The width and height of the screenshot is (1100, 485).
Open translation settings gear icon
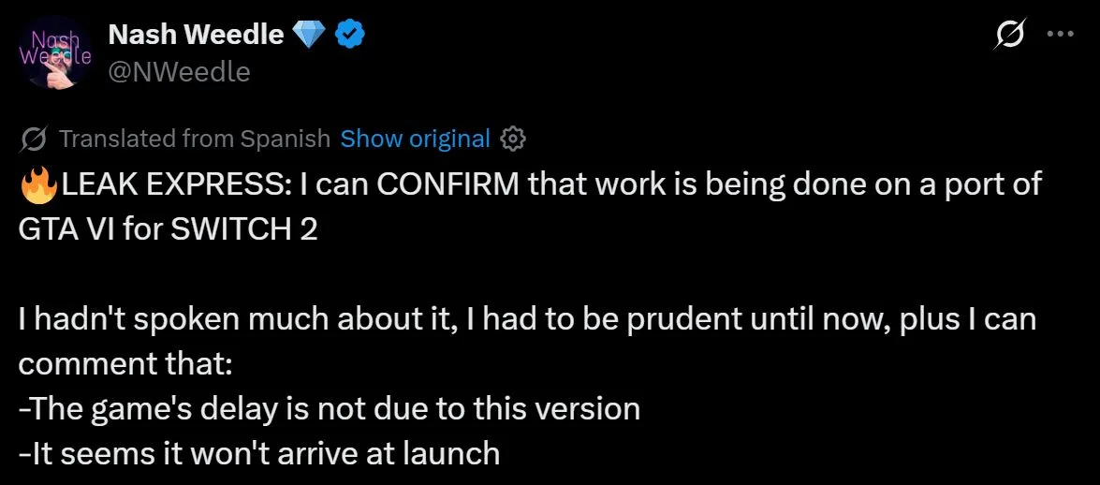coord(513,140)
